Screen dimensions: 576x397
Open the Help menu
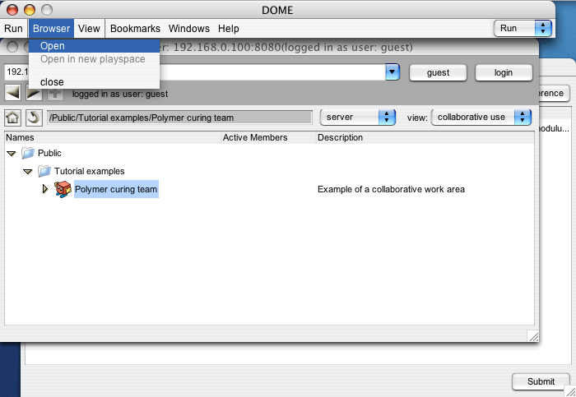click(x=229, y=29)
